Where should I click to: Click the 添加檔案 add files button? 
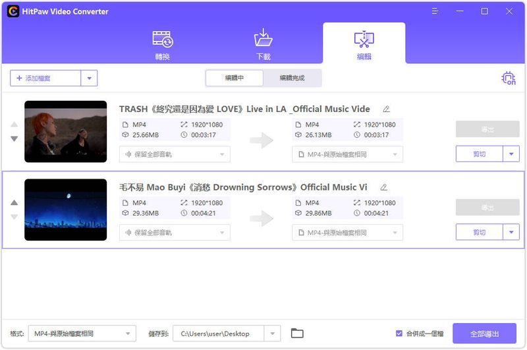(x=45, y=78)
